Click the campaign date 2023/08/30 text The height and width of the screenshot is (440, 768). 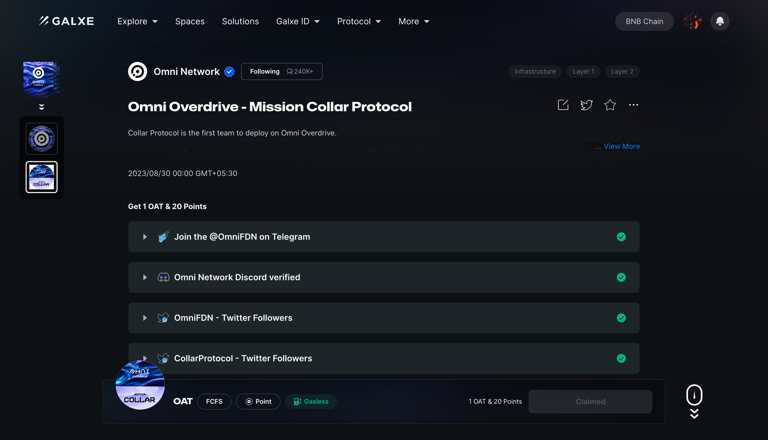coord(183,174)
